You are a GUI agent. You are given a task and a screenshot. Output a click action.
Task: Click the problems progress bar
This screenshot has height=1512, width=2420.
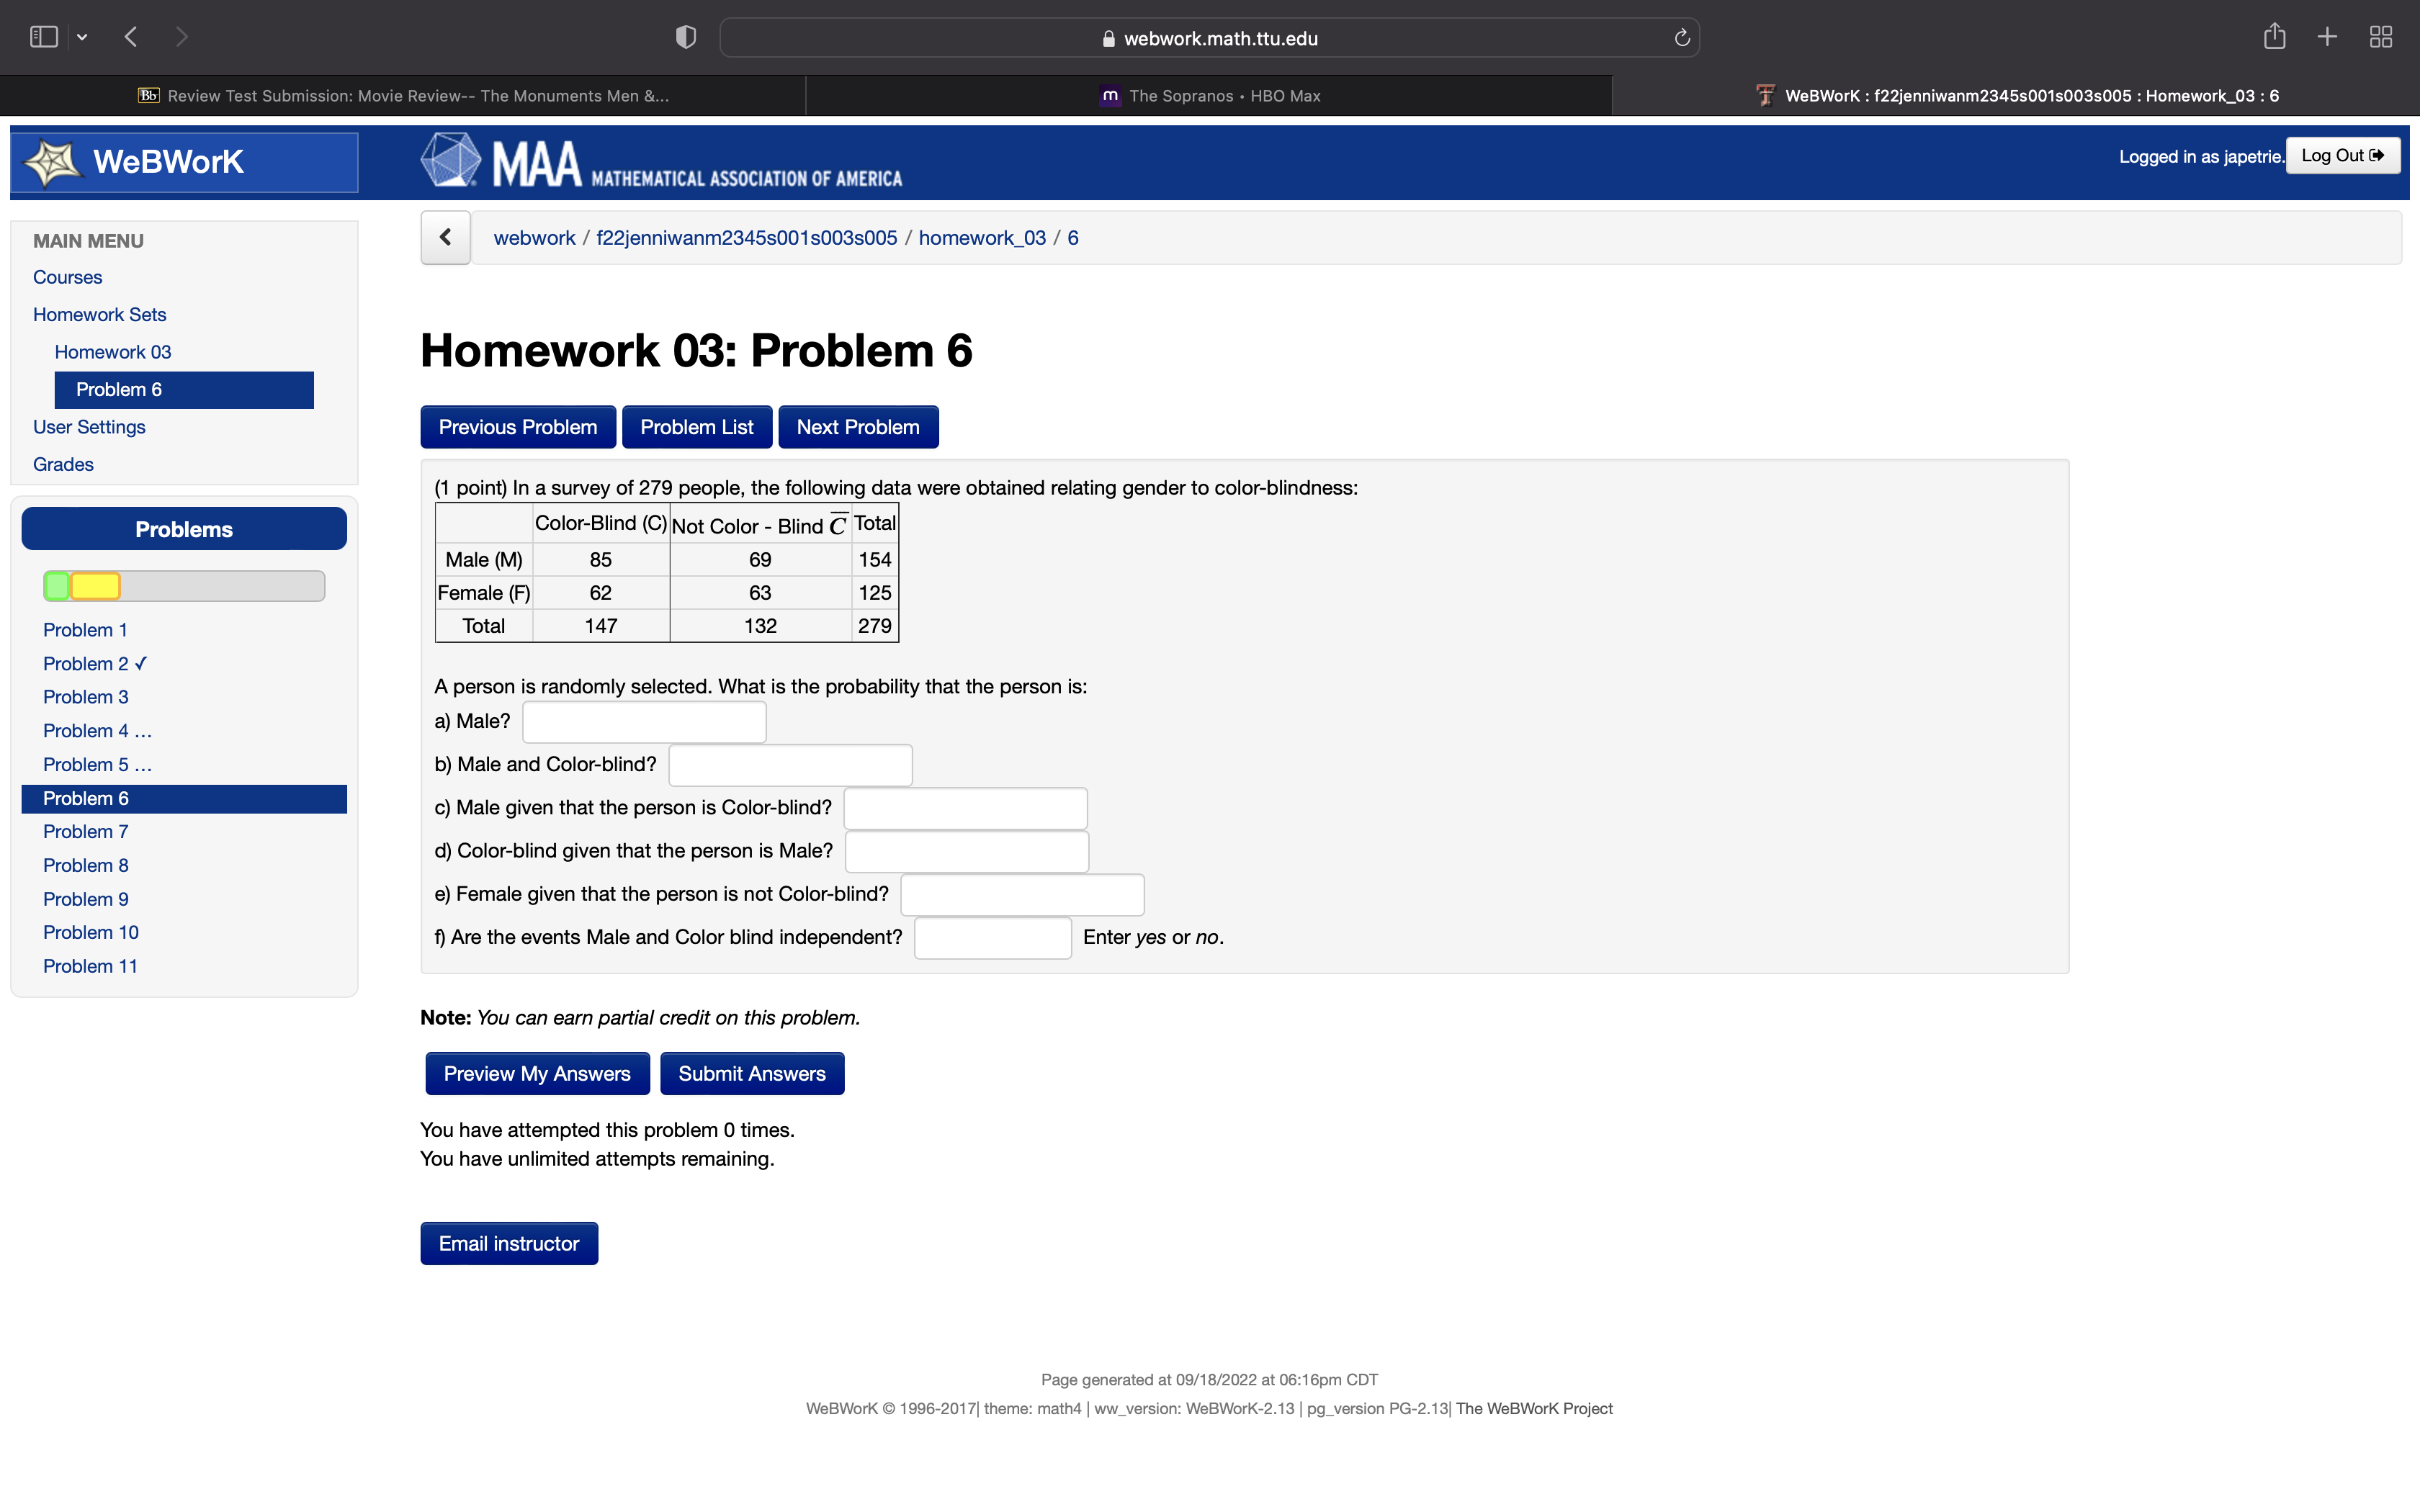click(x=184, y=586)
